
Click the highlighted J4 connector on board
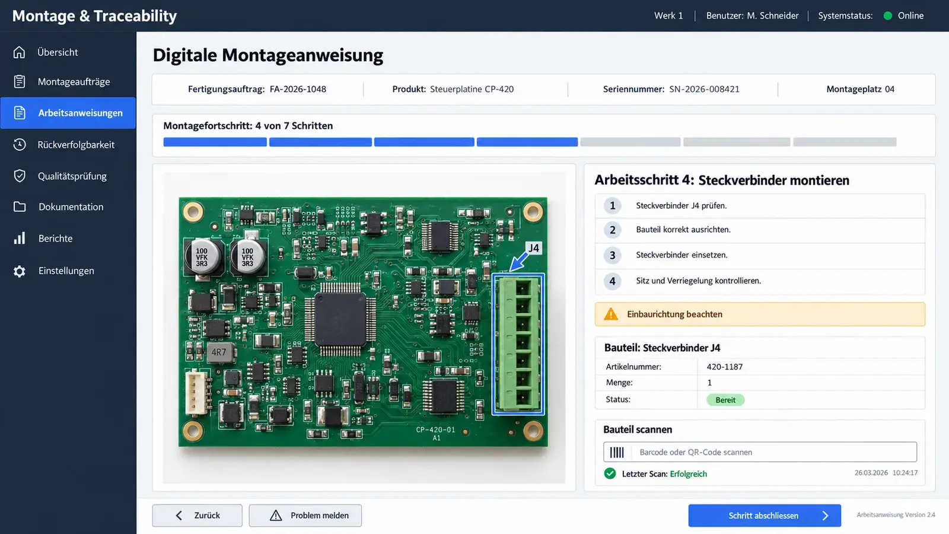coord(518,344)
